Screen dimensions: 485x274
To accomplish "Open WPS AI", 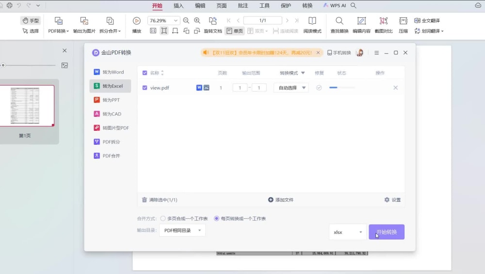I will click(334, 5).
